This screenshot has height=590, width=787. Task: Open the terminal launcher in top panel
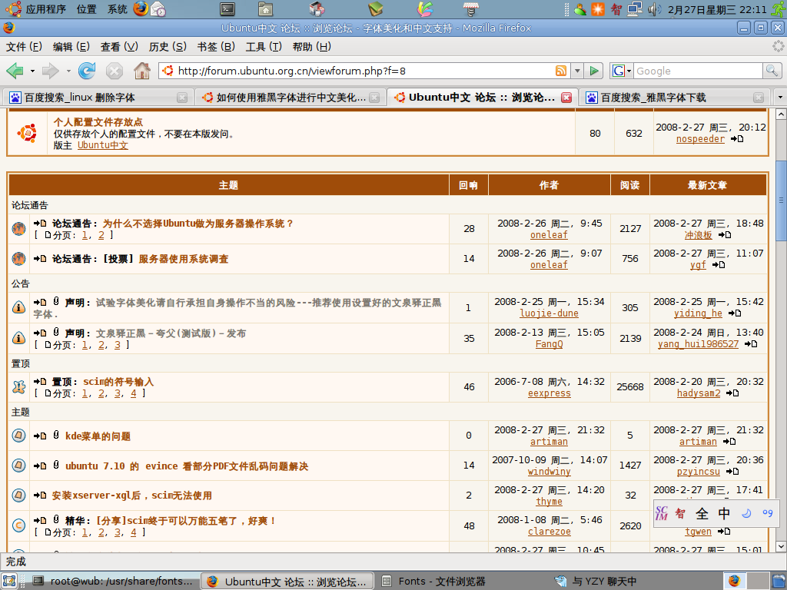(x=227, y=8)
